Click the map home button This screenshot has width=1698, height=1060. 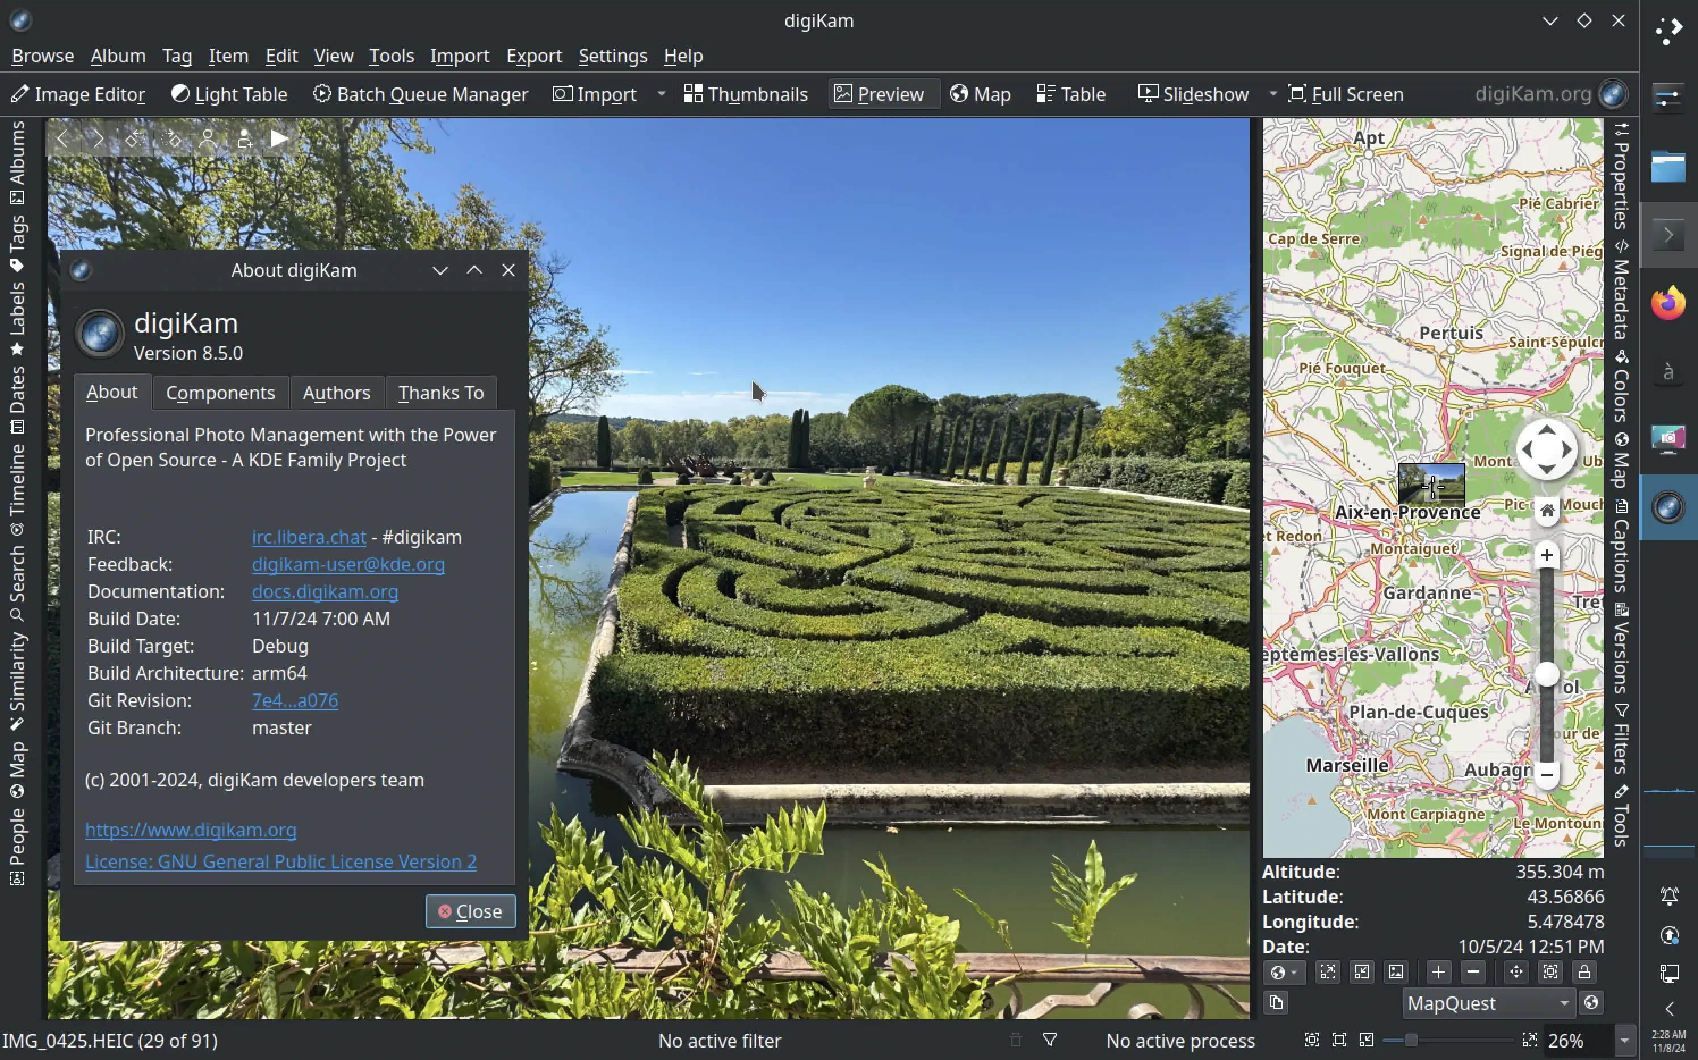(x=1546, y=510)
